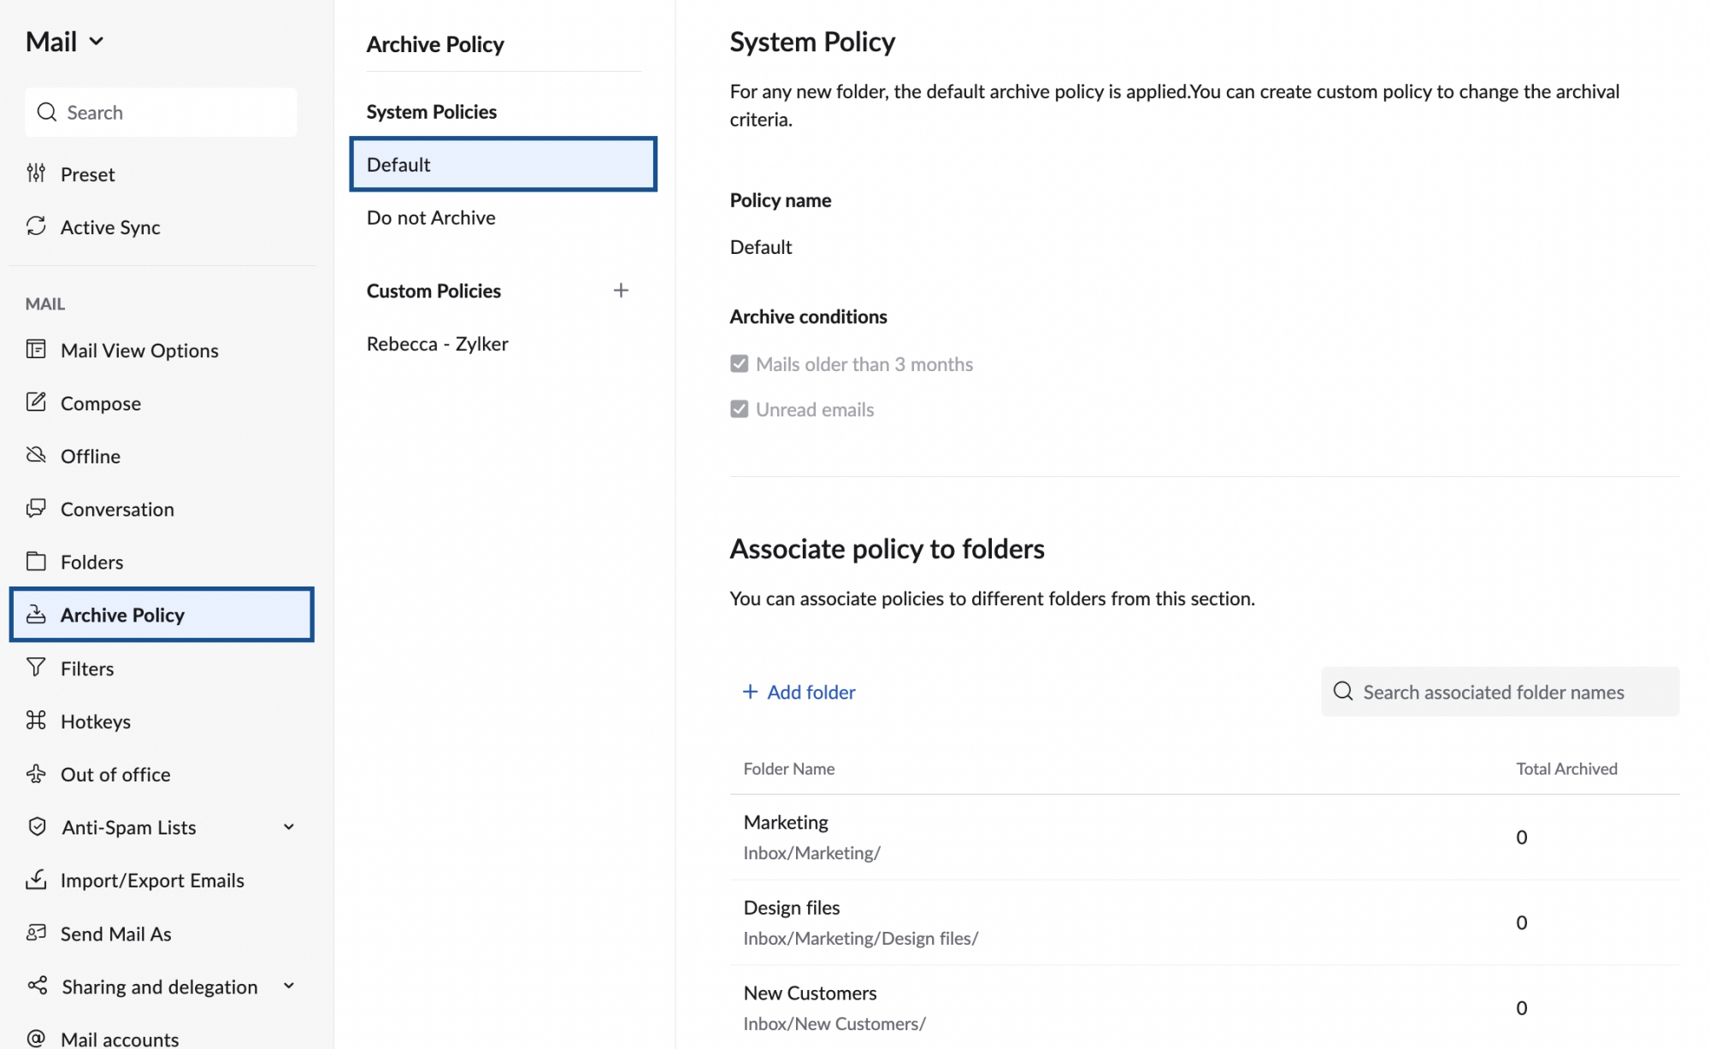Select the Hotkeys icon in sidebar
The height and width of the screenshot is (1049, 1710).
(x=35, y=721)
